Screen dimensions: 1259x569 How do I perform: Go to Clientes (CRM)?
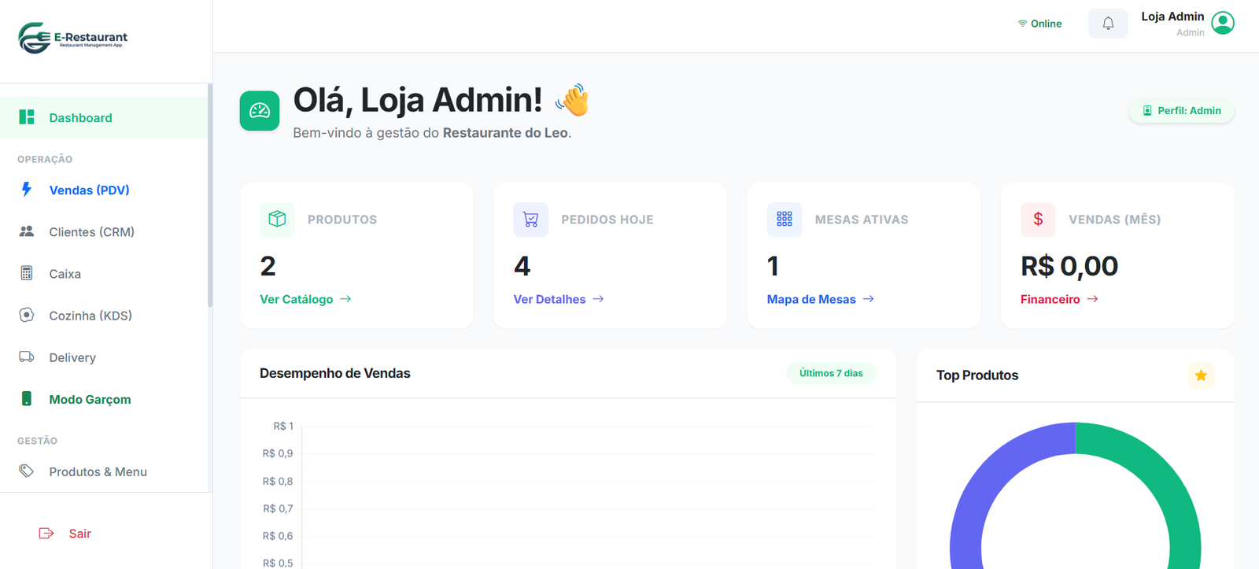104,231
